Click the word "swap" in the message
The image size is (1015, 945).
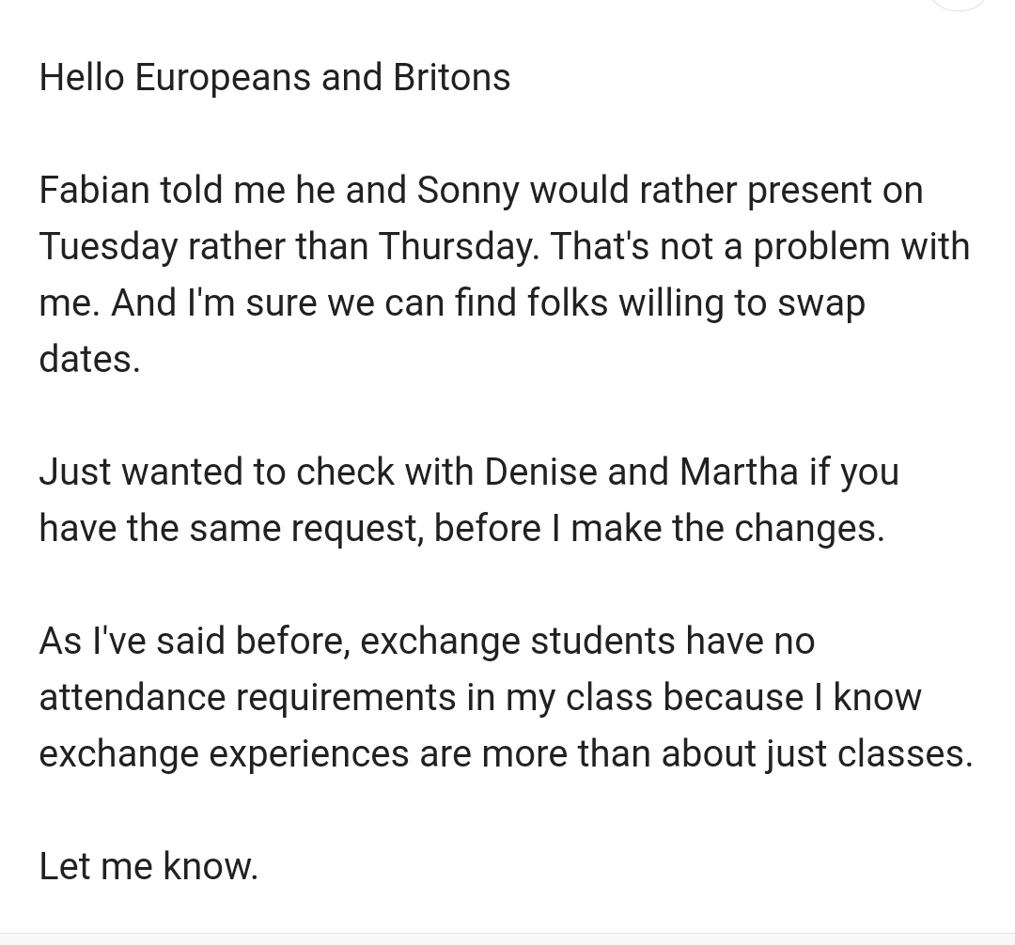pos(820,303)
